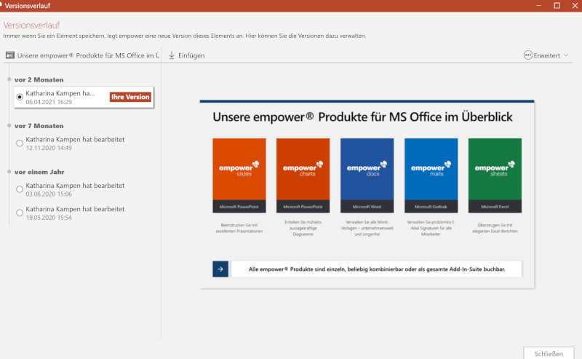Click the blue arrow icon in slide preview

coord(220,269)
